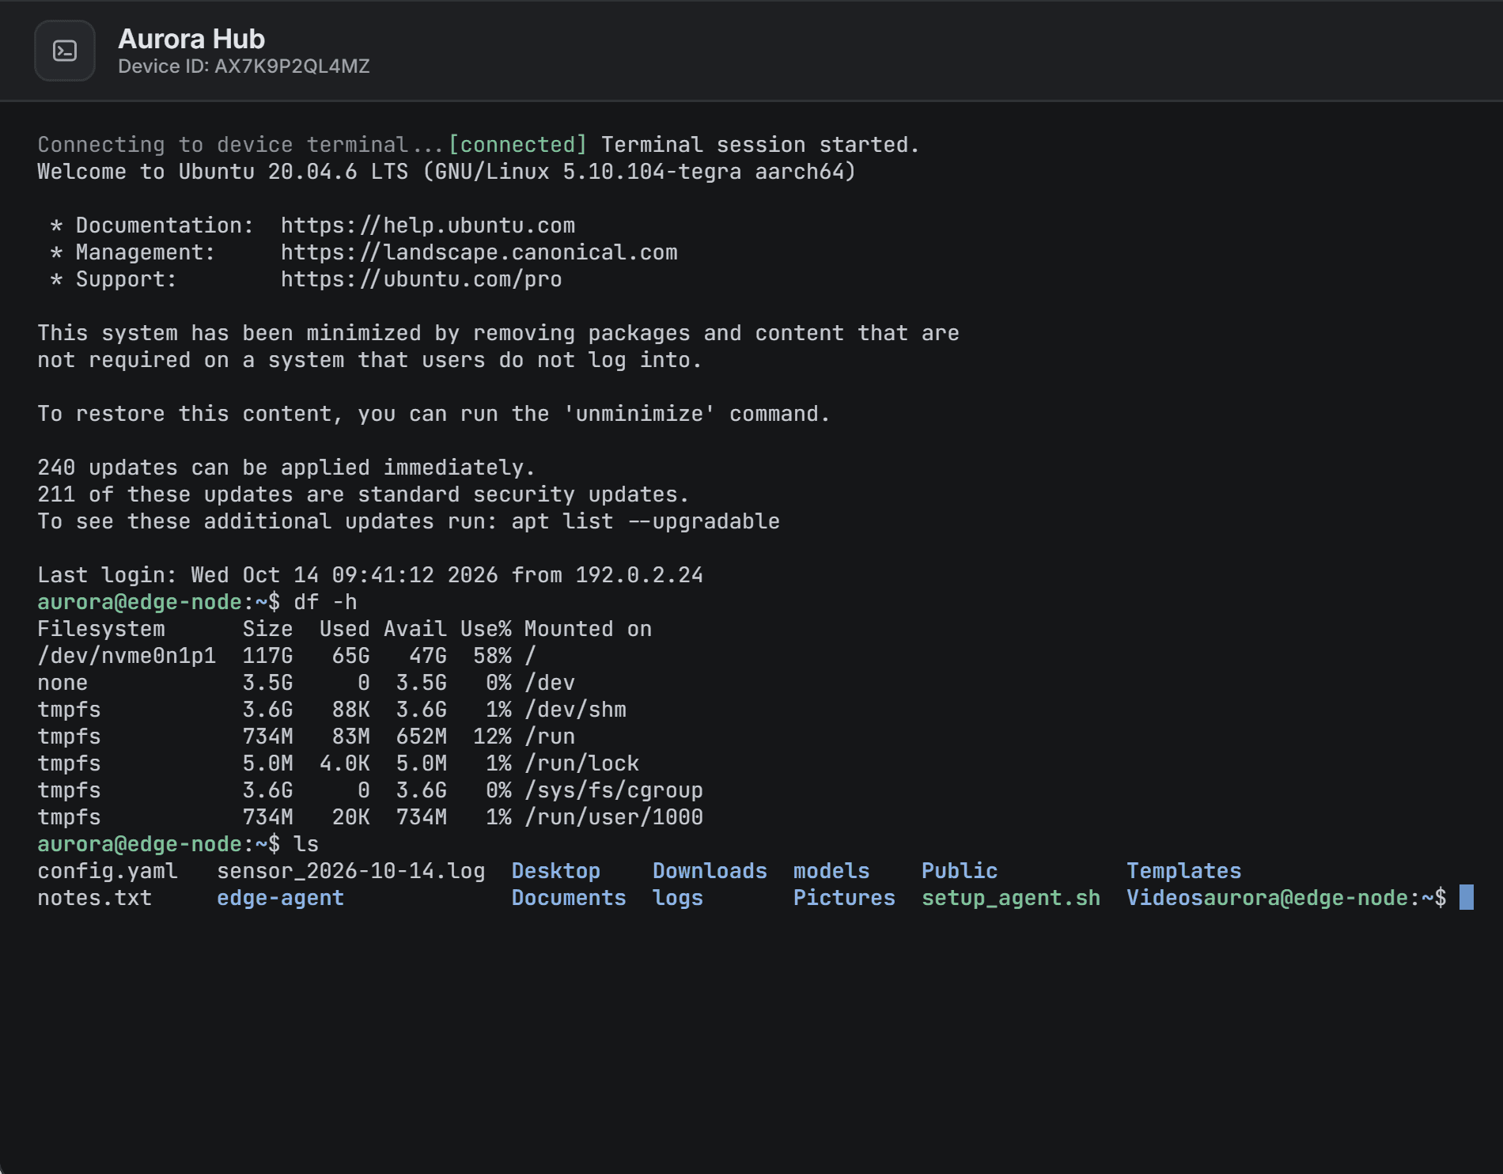Click the /dev/nvme0n1p1 filesystem entry

127,656
